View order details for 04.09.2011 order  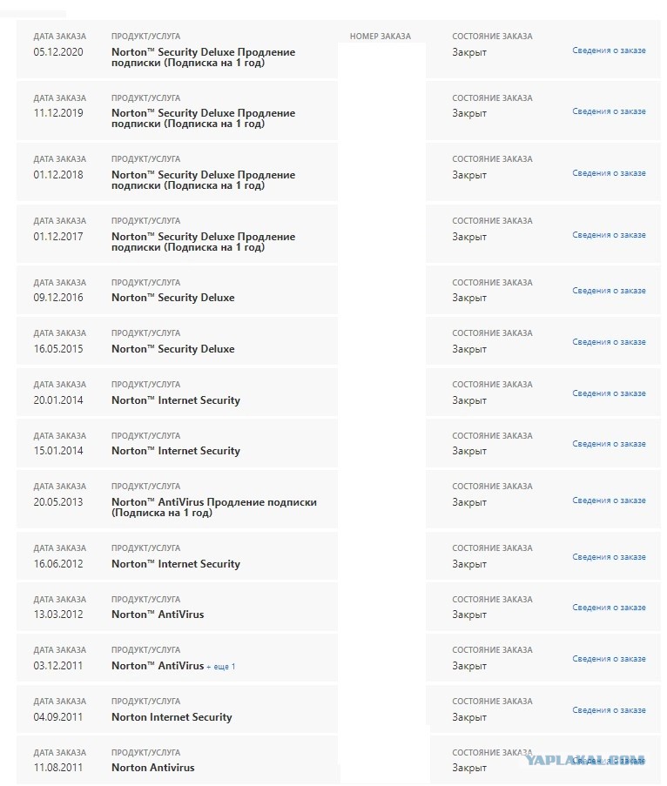(x=609, y=710)
